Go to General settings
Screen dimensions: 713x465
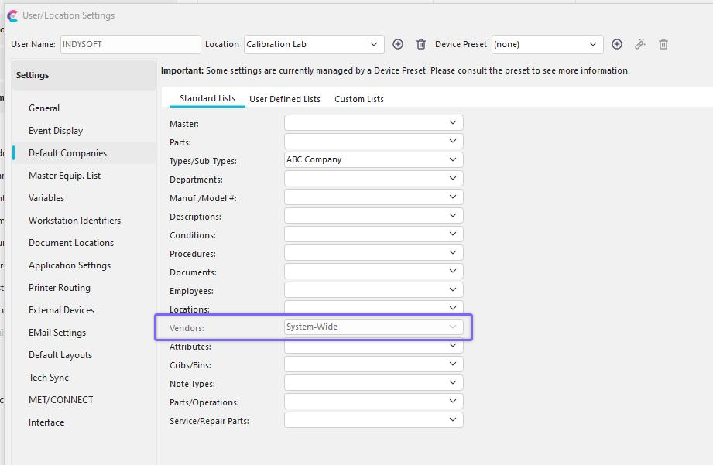[x=44, y=108]
